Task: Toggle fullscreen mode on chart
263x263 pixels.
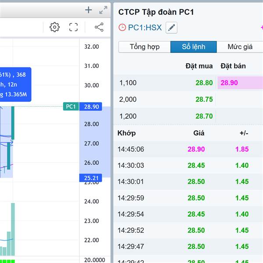Action: pyautogui.click(x=74, y=27)
